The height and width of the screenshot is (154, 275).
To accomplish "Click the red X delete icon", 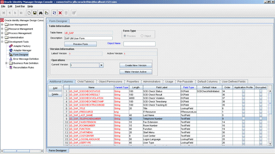I will click(60, 13).
